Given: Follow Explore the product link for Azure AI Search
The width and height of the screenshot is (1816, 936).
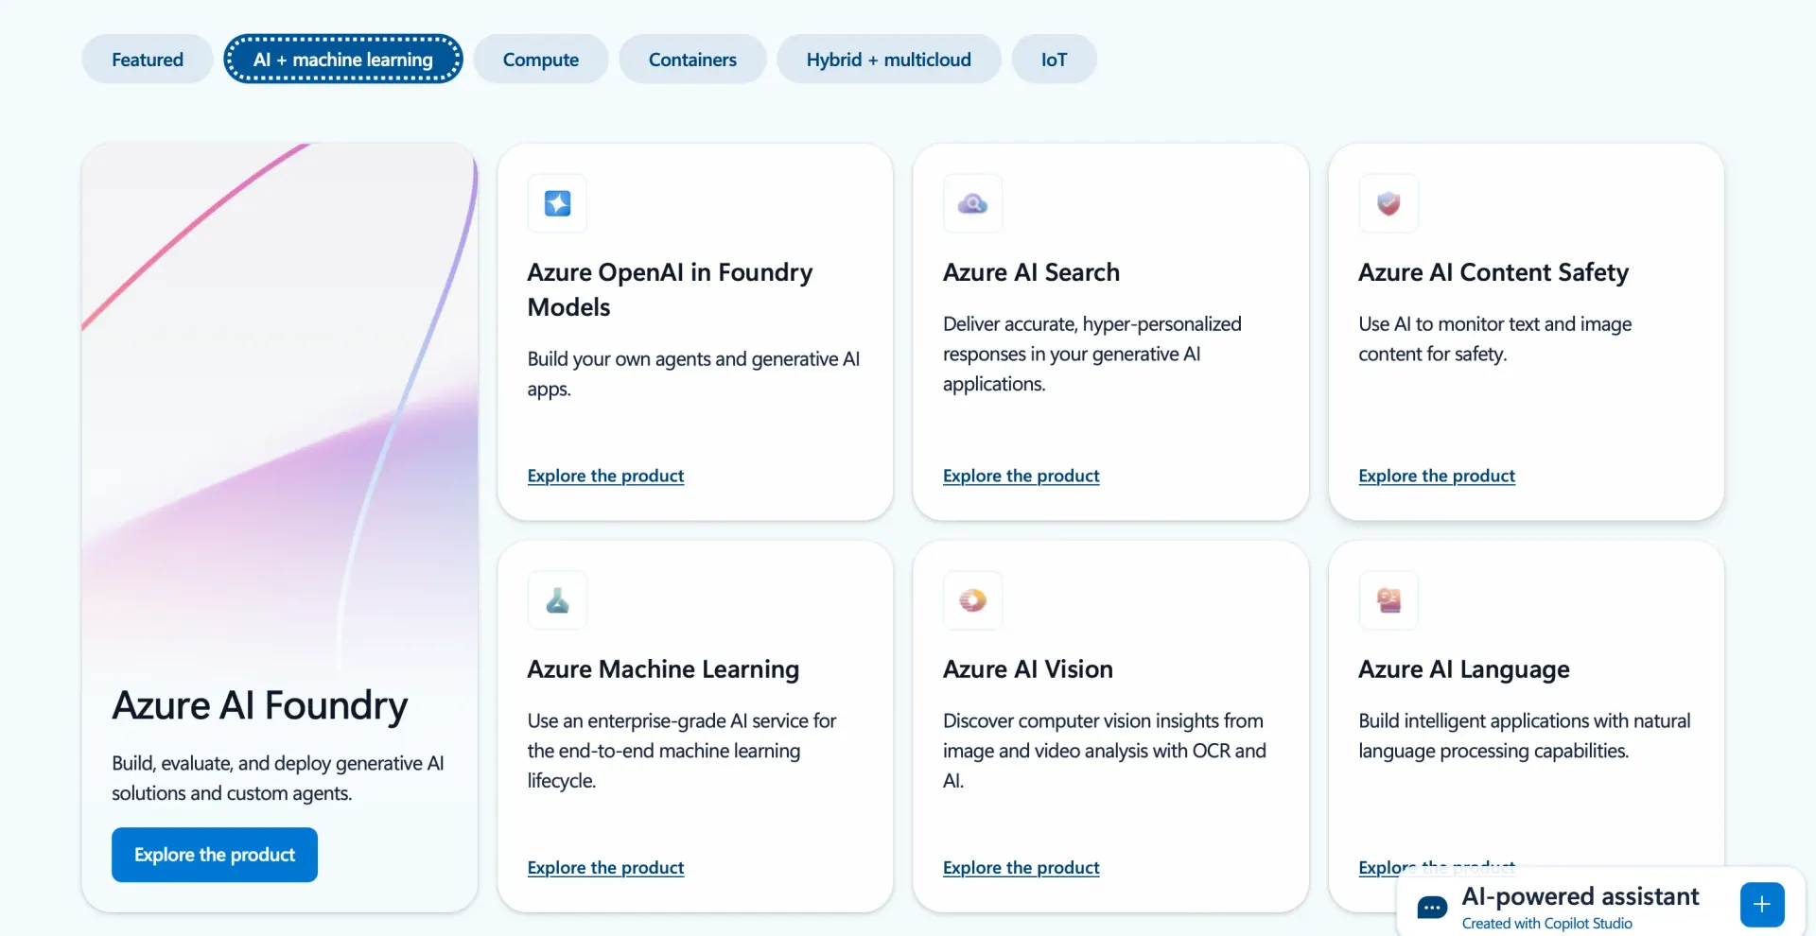Looking at the screenshot, I should click(1021, 476).
